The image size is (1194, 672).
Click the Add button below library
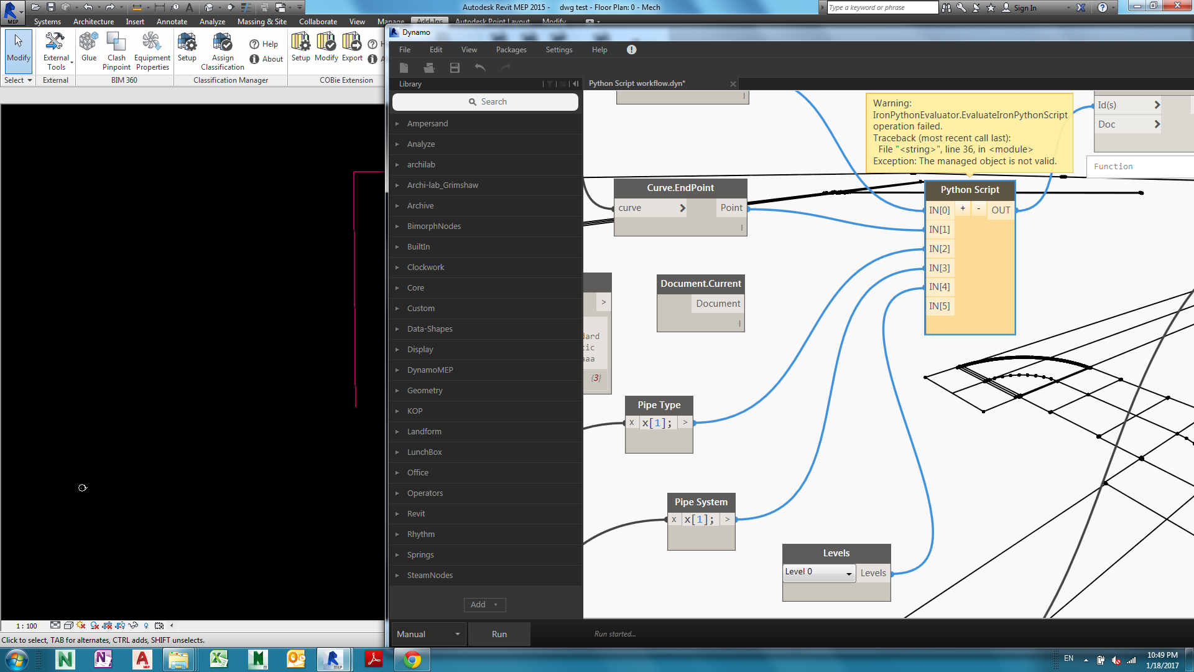tap(484, 605)
